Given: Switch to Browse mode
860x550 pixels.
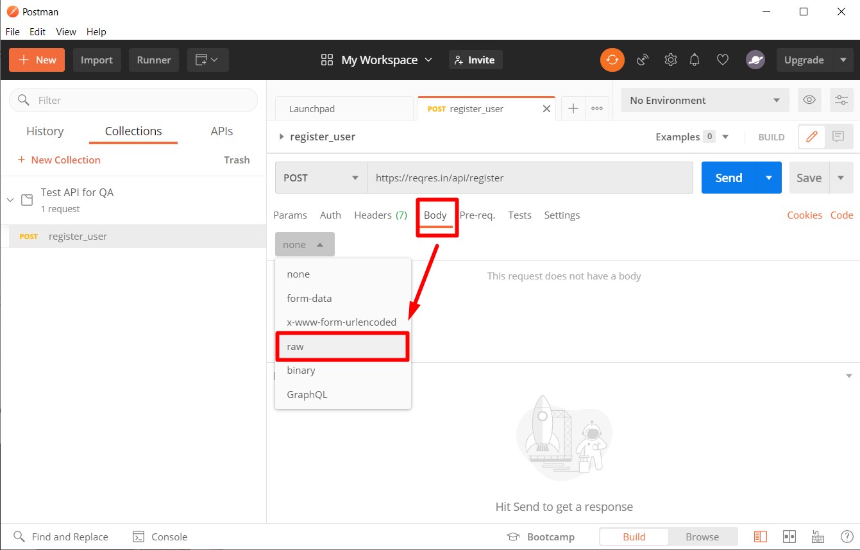Looking at the screenshot, I should (702, 537).
